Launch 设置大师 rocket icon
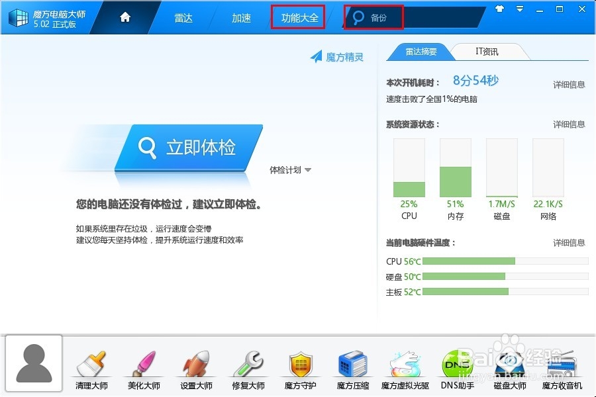Screen dimensions: 596x397 point(196,363)
